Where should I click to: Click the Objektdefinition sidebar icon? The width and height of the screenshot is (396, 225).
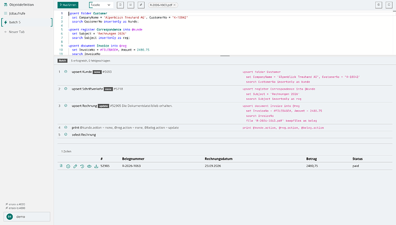pyautogui.click(x=5, y=5)
